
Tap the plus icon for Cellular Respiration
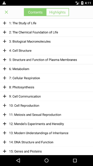click(5, 78)
